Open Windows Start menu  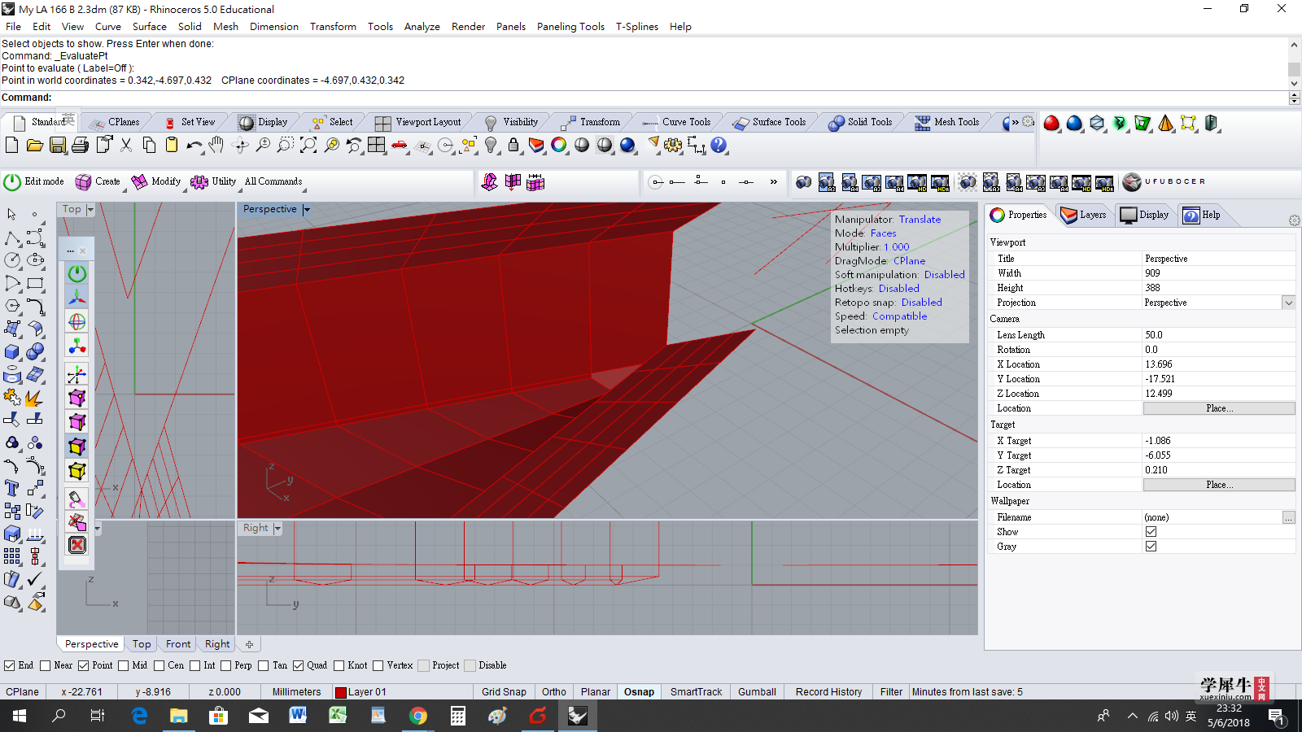coord(20,716)
